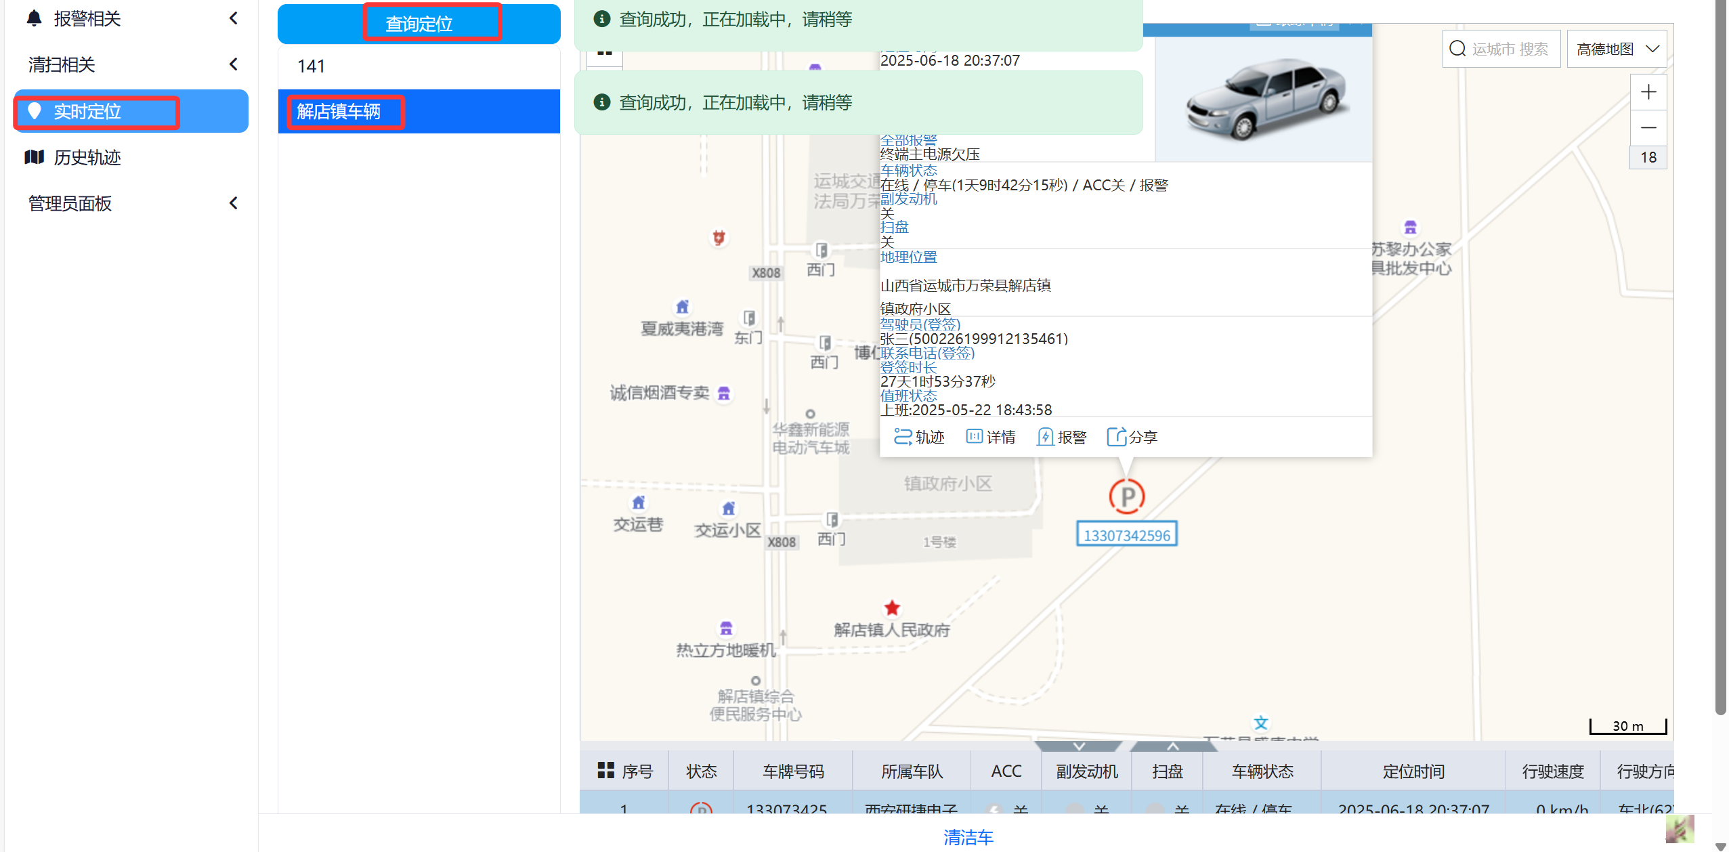Click grid icon in 序号 table header
Image resolution: width=1729 pixels, height=852 pixels.
coord(605,770)
